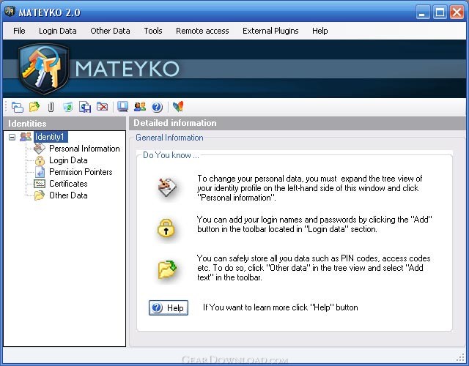Collapse the Identity1 tree node

(12, 137)
